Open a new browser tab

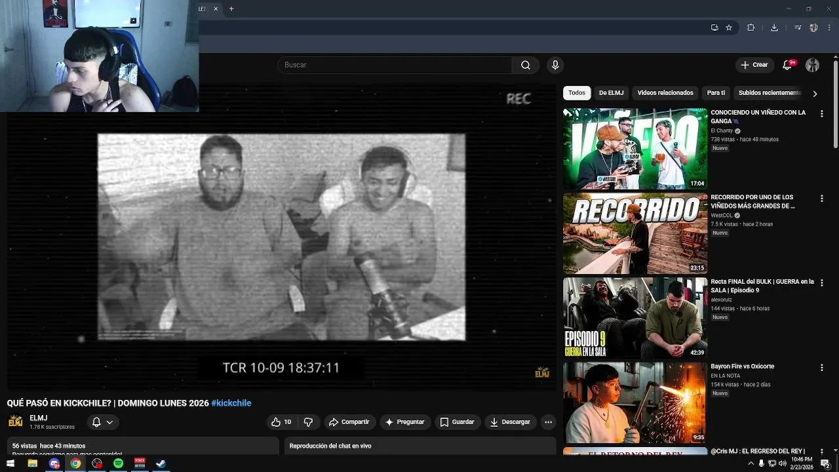click(231, 9)
